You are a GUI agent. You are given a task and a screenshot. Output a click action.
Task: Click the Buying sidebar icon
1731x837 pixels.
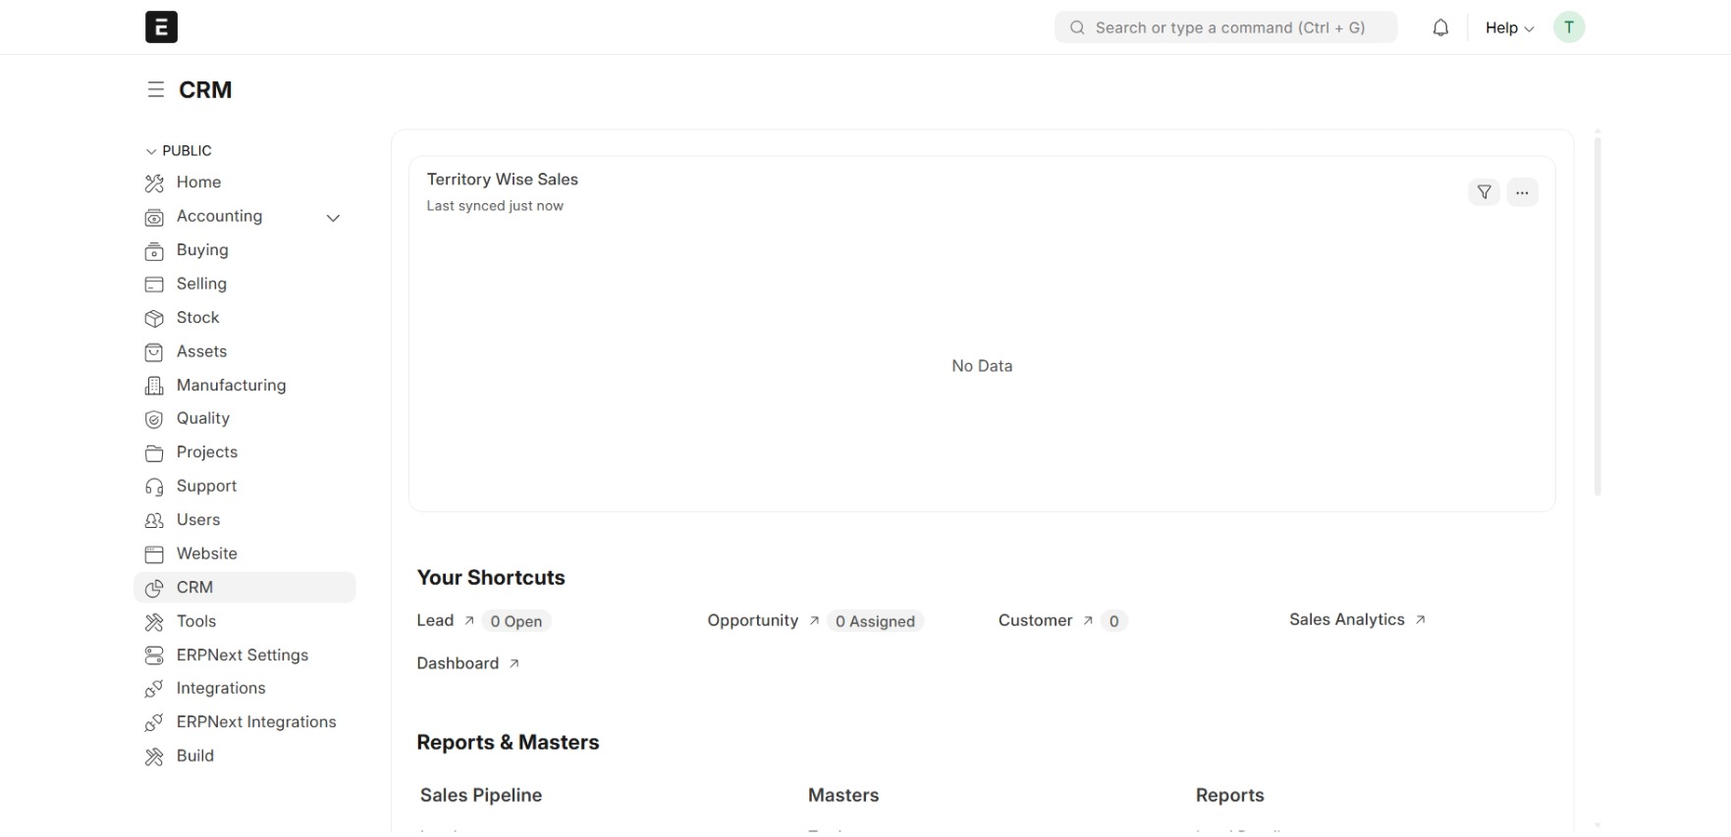pos(154,251)
